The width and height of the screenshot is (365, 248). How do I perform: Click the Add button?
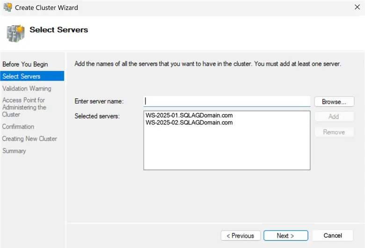click(334, 117)
